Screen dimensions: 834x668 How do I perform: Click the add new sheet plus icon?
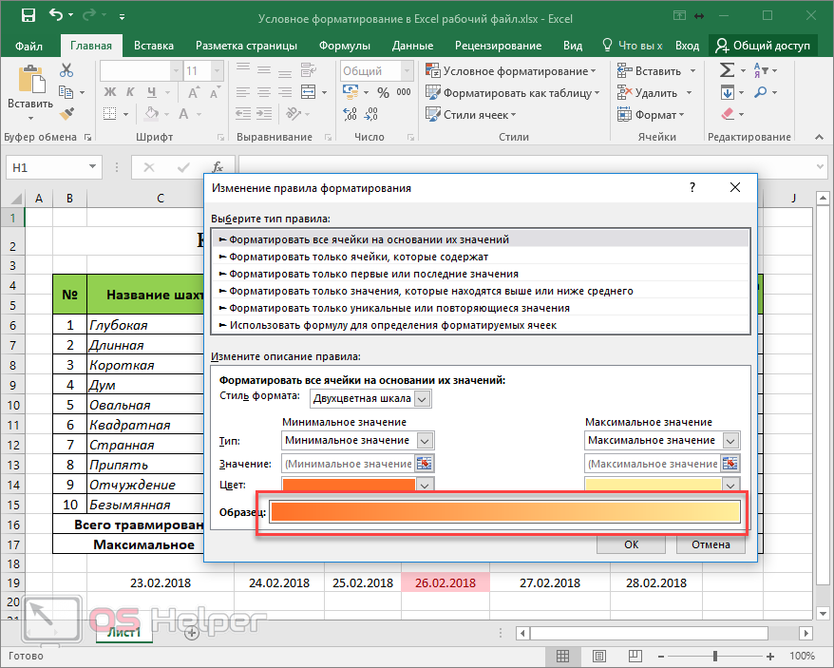[191, 632]
